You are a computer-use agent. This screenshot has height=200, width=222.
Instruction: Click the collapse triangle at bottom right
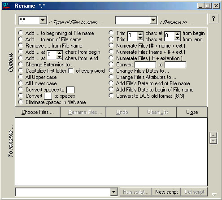pyautogui.click(x=214, y=195)
